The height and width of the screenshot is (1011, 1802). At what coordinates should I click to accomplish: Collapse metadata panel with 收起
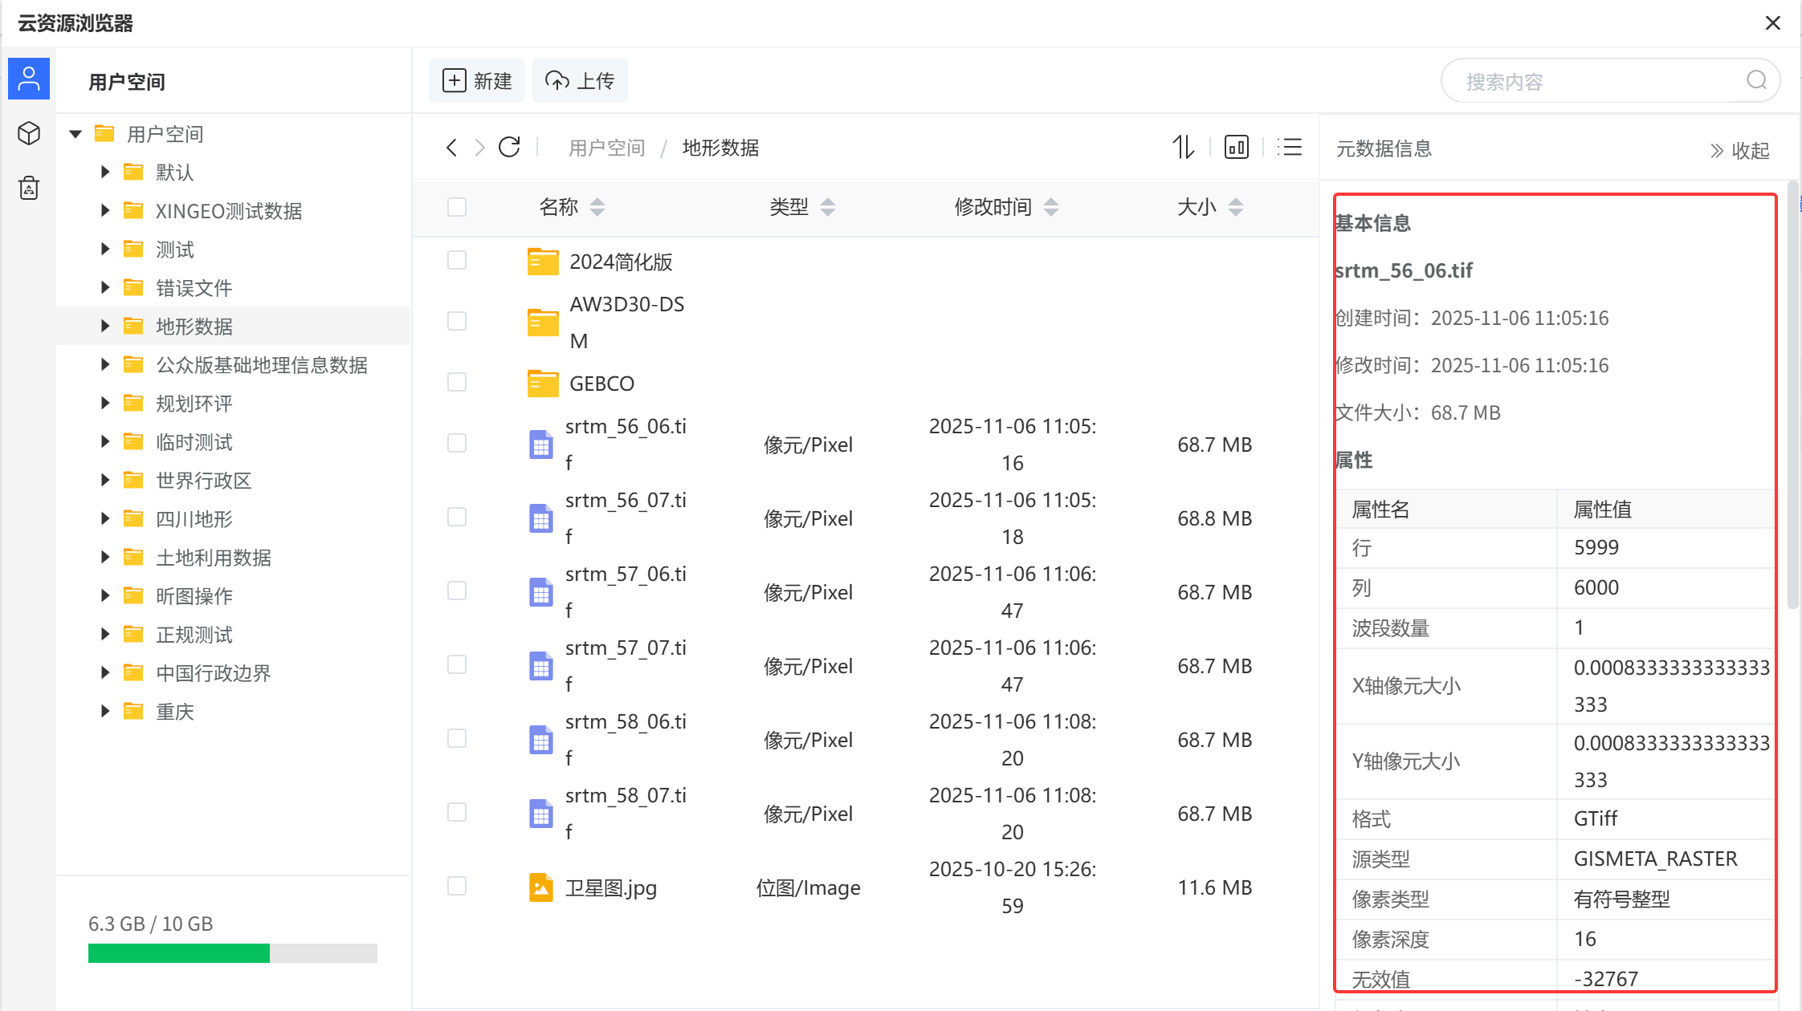tap(1739, 150)
